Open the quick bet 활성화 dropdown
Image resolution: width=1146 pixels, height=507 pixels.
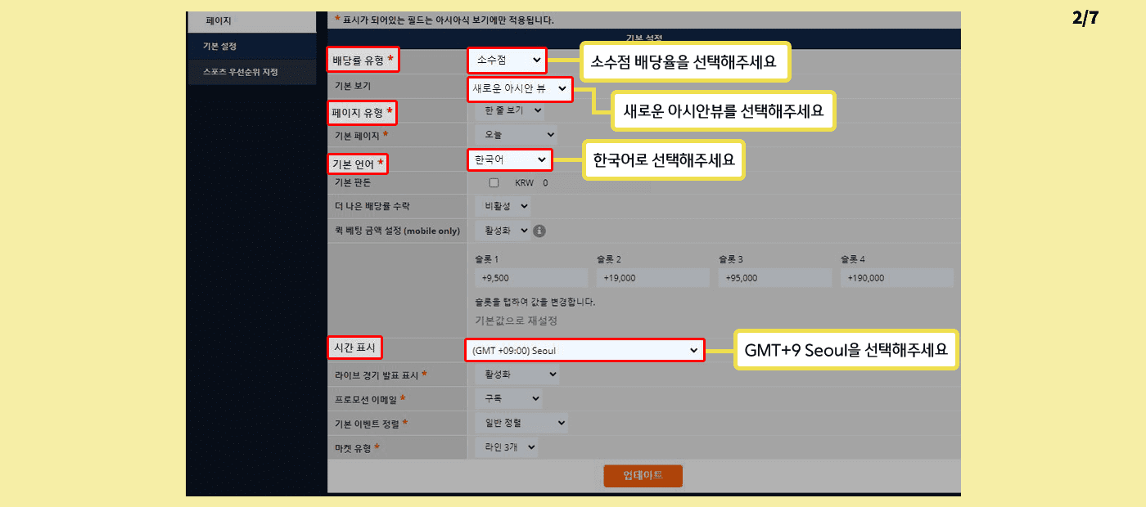[502, 231]
